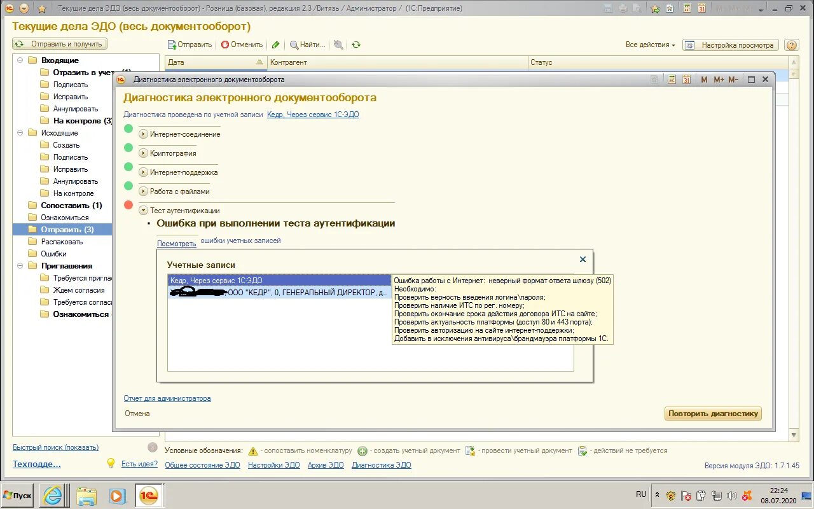Image resolution: width=814 pixels, height=509 pixels.
Task: Select 'Кедр, Через сервис 1С-ЭДО' account row
Action: point(280,280)
